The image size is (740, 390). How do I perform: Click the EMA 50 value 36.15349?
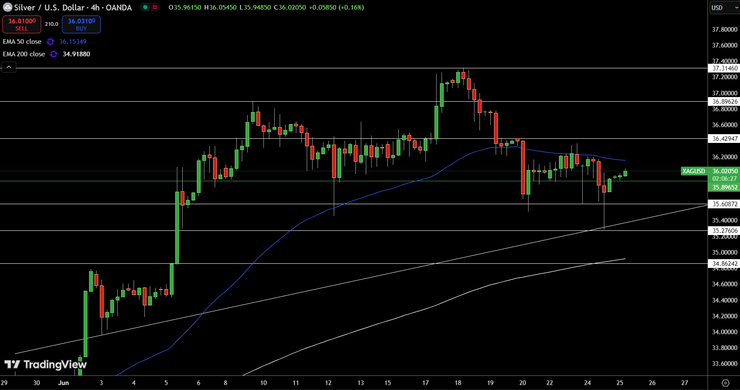[73, 42]
